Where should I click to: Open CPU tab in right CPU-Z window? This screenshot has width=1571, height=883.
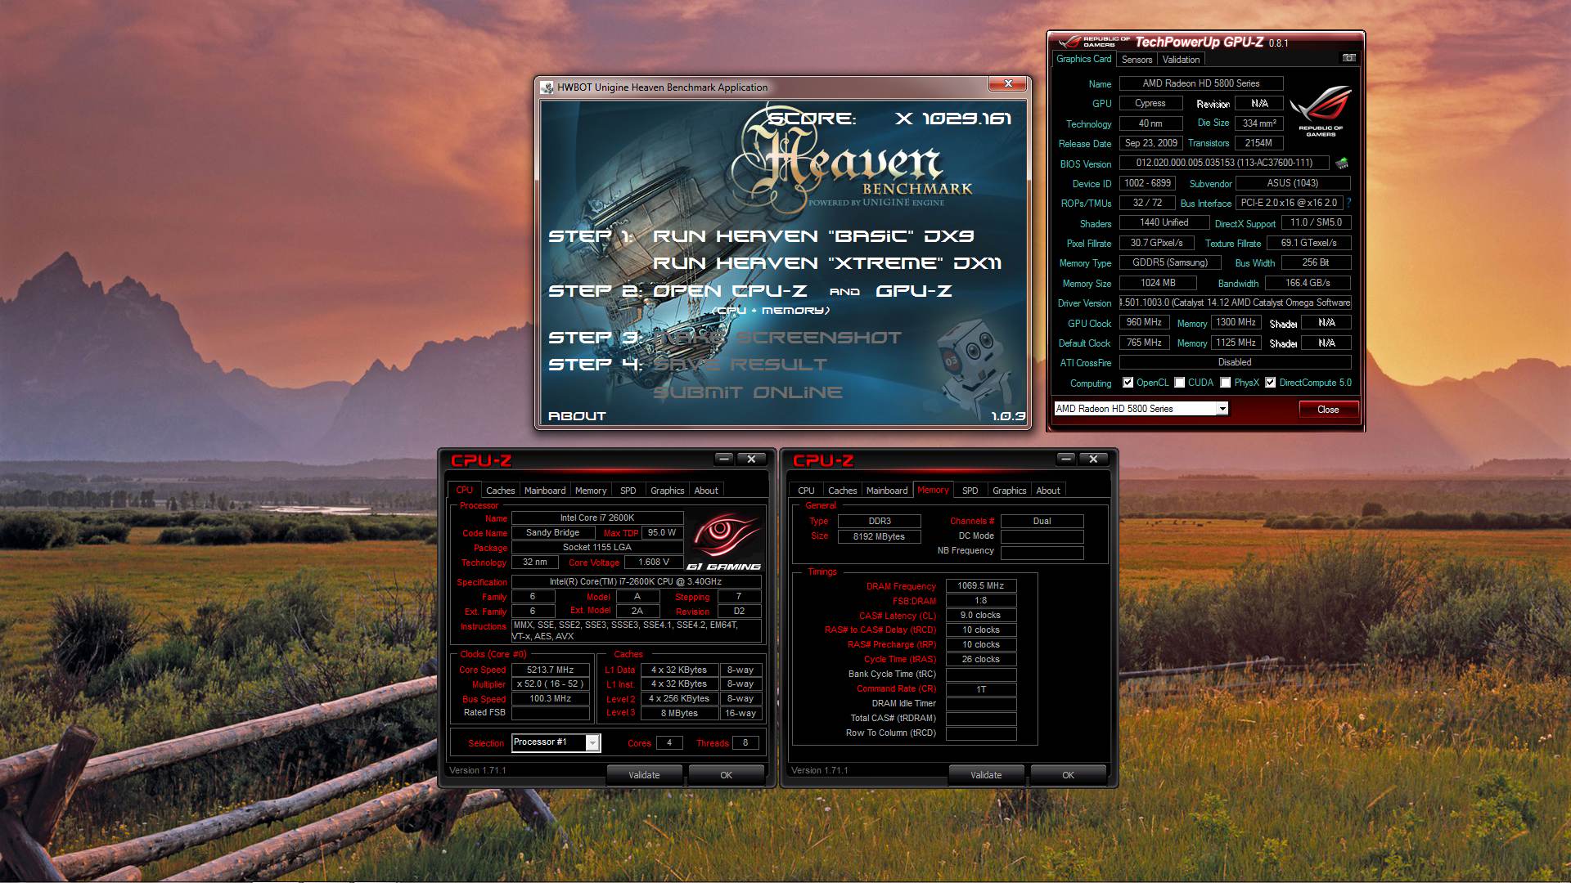click(806, 491)
